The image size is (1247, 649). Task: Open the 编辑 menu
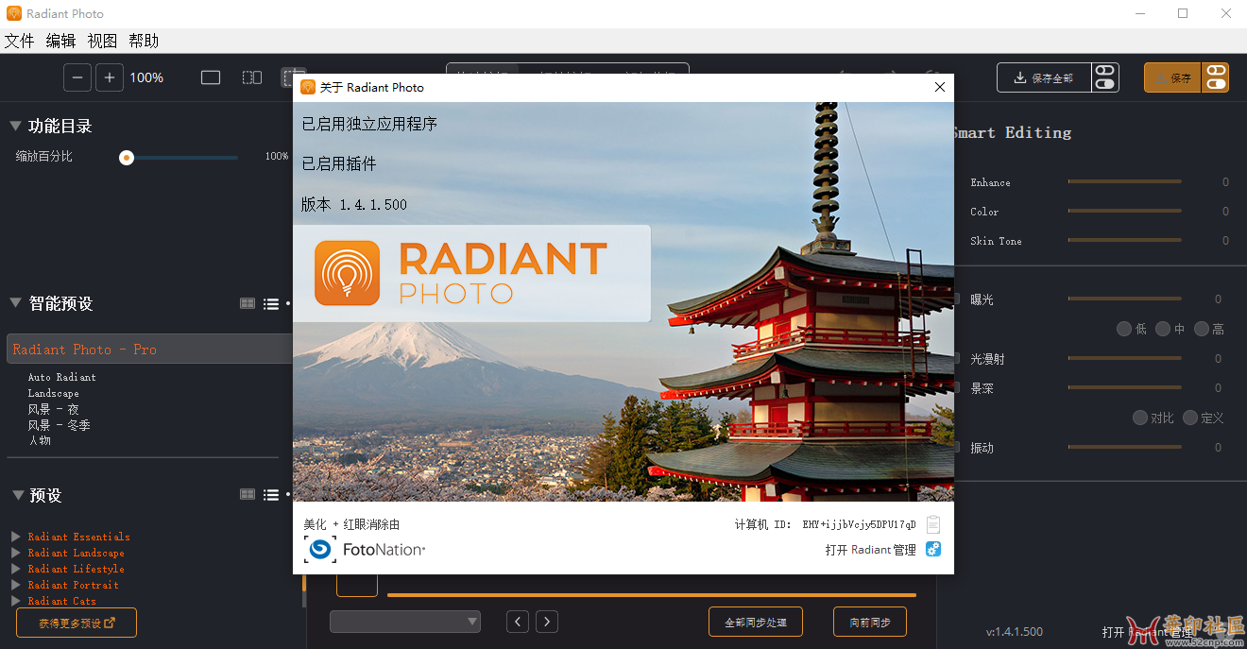[61, 41]
